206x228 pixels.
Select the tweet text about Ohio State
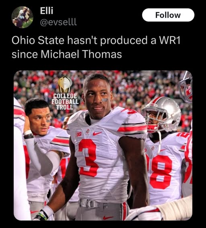pos(96,47)
